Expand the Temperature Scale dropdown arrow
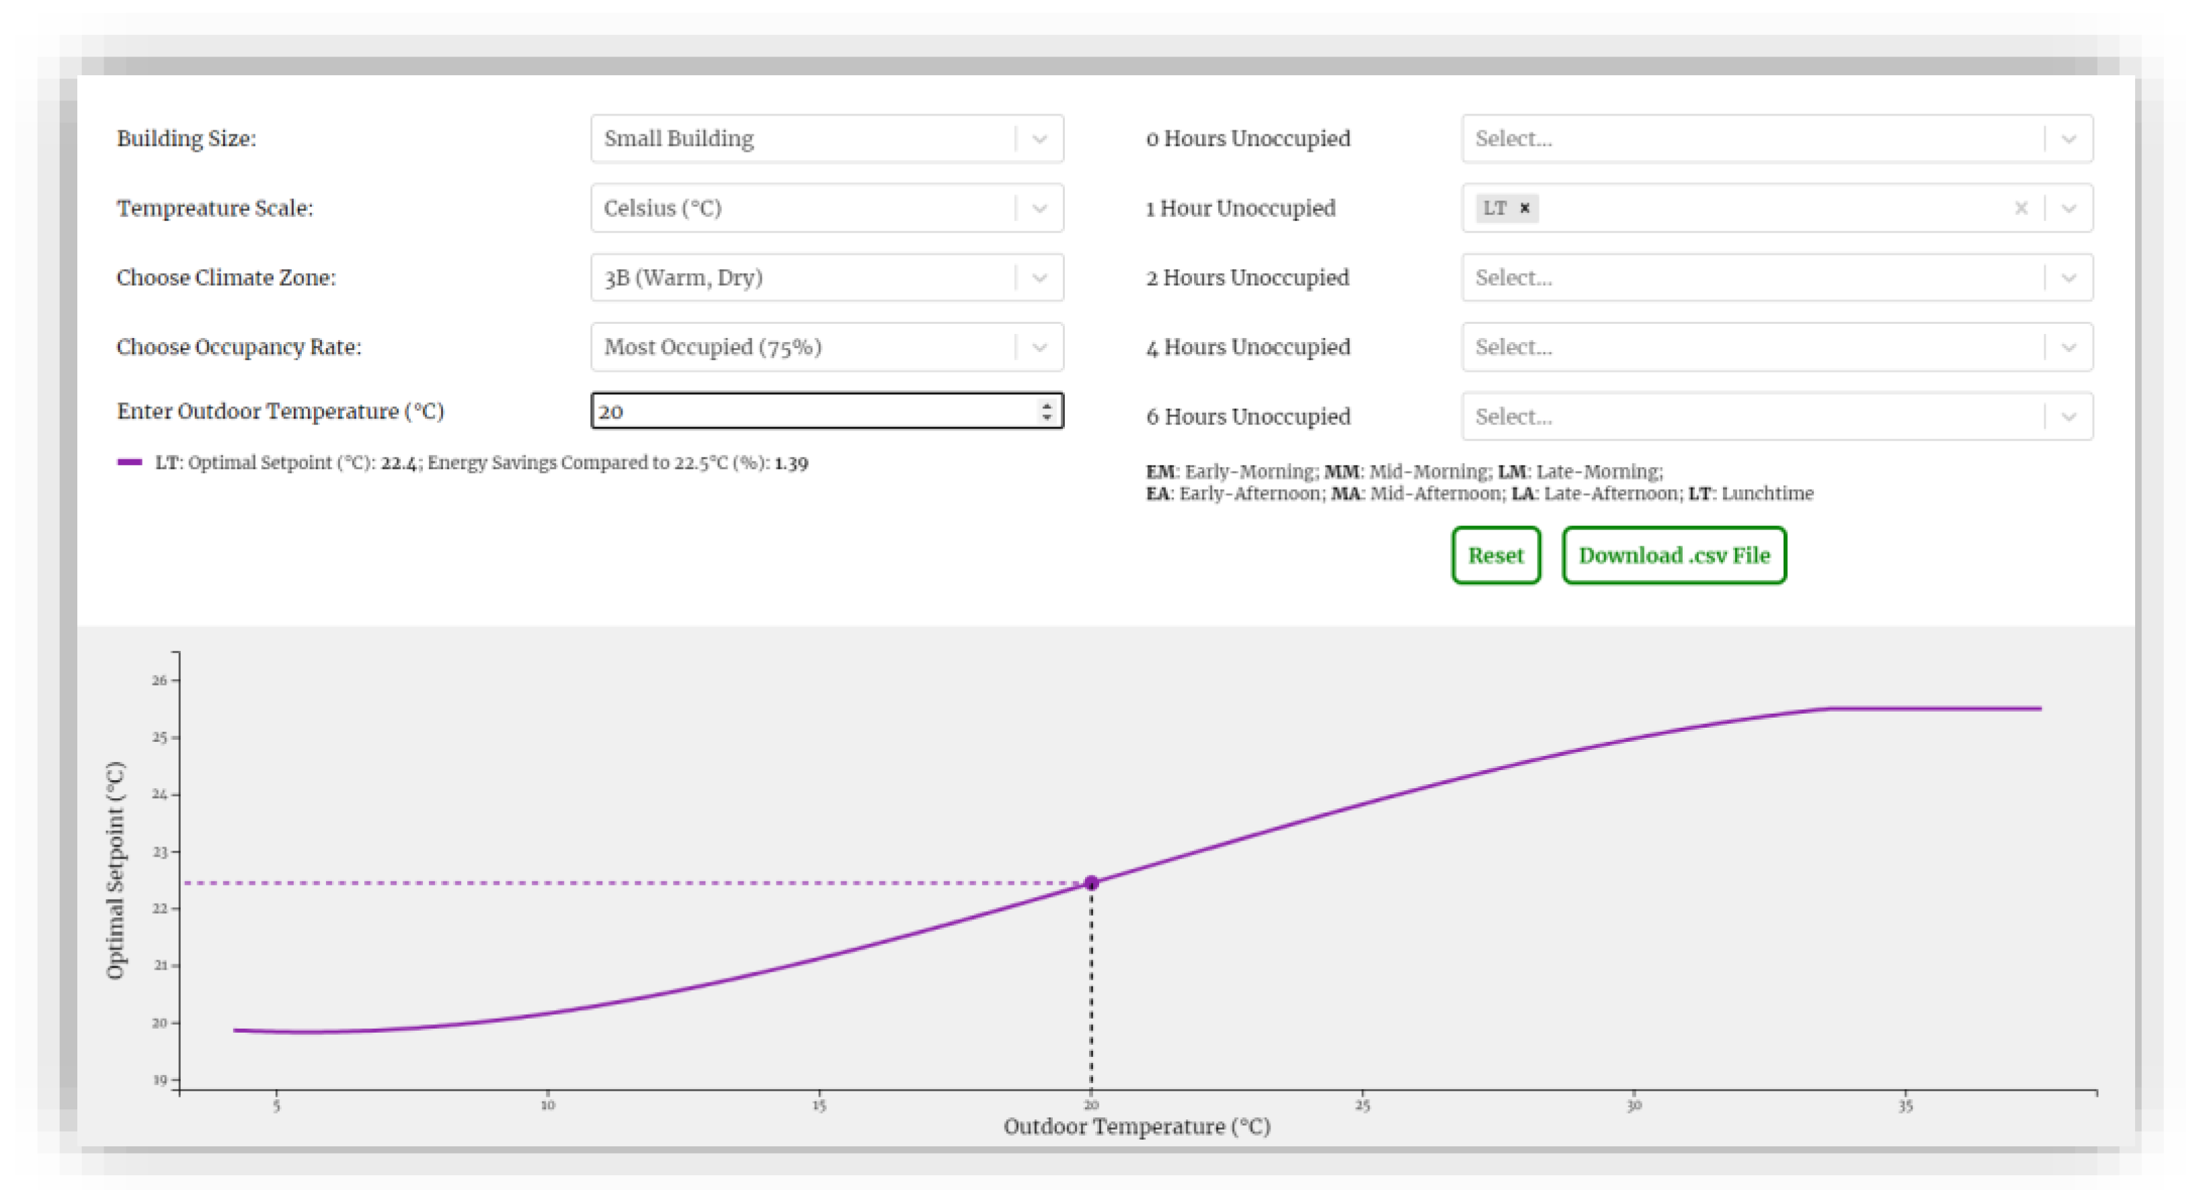The width and height of the screenshot is (2201, 1190). [1039, 208]
